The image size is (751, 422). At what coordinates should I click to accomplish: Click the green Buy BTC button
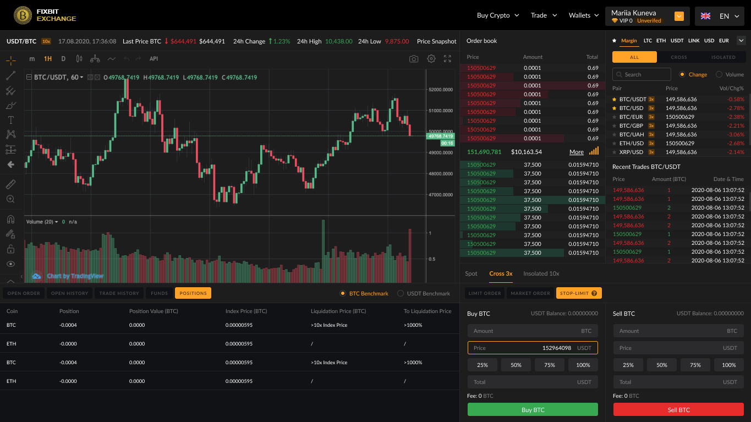pyautogui.click(x=532, y=409)
